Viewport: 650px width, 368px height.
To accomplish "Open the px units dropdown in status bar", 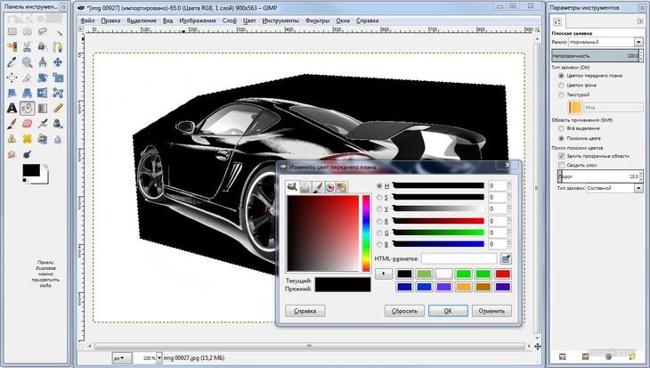I will pyautogui.click(x=122, y=357).
